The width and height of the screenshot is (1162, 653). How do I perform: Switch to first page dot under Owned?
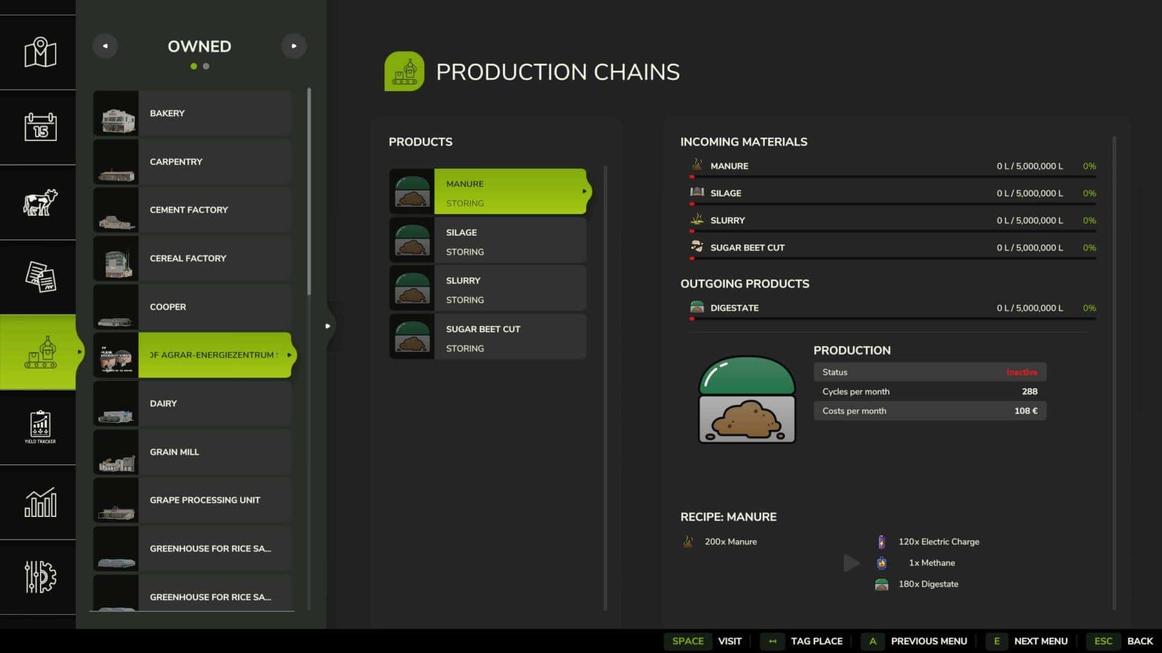[x=194, y=67]
